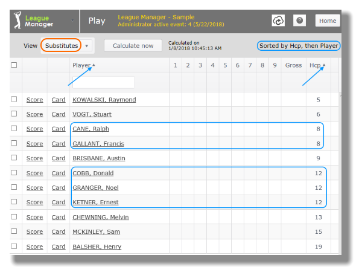This screenshot has width=362, height=278.
Task: Expand the View dropdown arrow
Action: pos(87,46)
